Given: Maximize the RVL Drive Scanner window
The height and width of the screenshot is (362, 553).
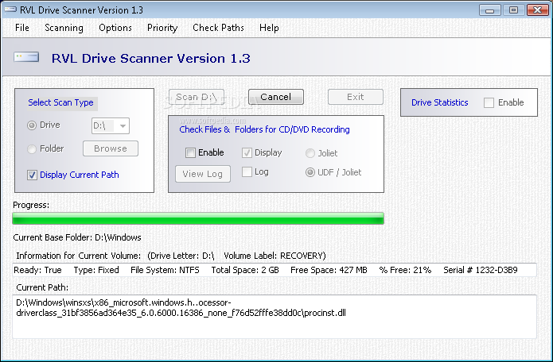Looking at the screenshot, I should tap(513, 10).
